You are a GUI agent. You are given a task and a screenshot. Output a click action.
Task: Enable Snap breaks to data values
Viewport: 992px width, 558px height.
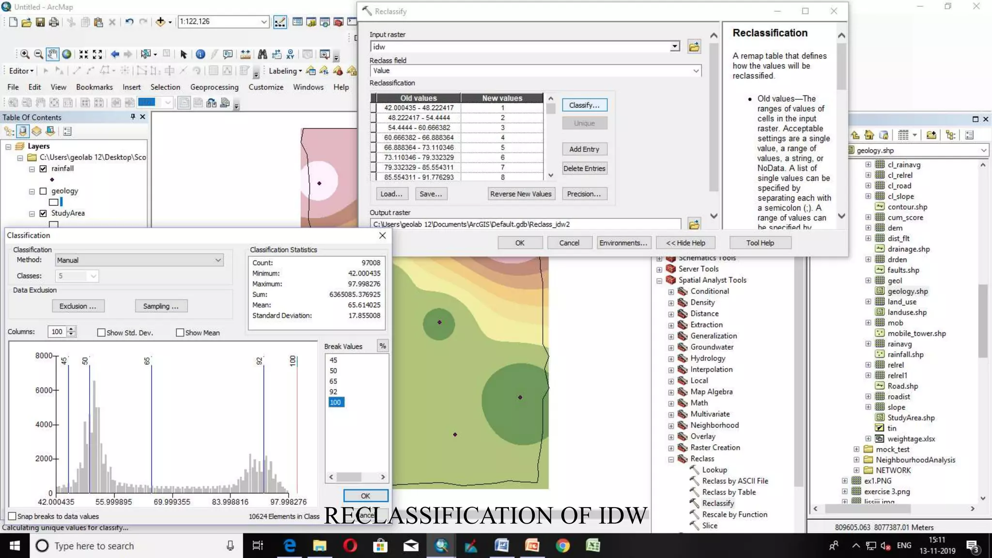coord(12,516)
